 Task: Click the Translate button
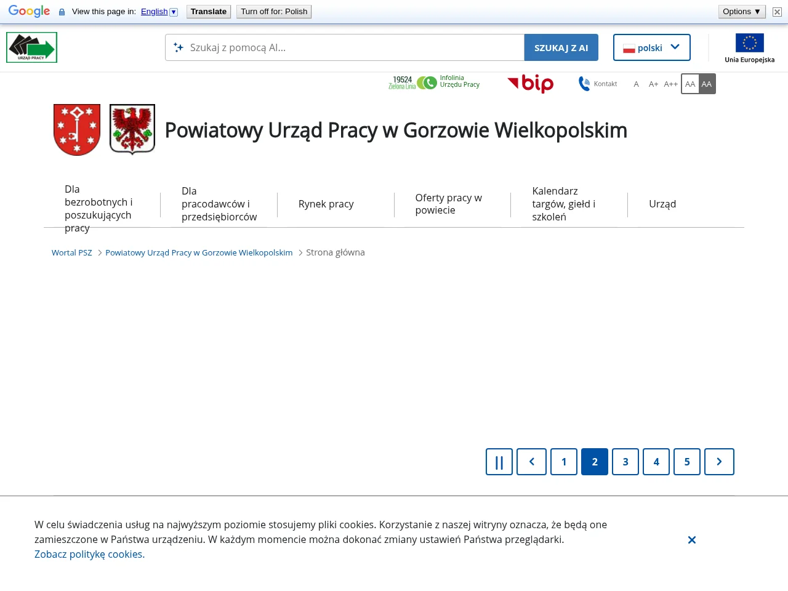pyautogui.click(x=209, y=12)
